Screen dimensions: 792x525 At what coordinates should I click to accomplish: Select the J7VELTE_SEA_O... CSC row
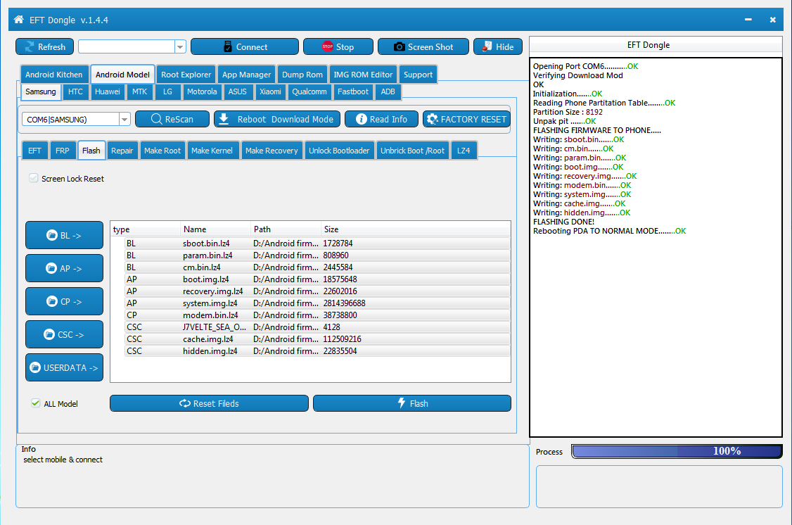(x=317, y=327)
